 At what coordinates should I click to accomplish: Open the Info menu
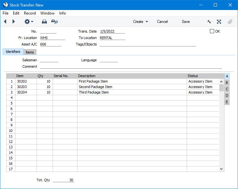tap(62, 13)
